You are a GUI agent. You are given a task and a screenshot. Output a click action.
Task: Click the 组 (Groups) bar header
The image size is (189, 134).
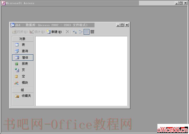point(23,90)
